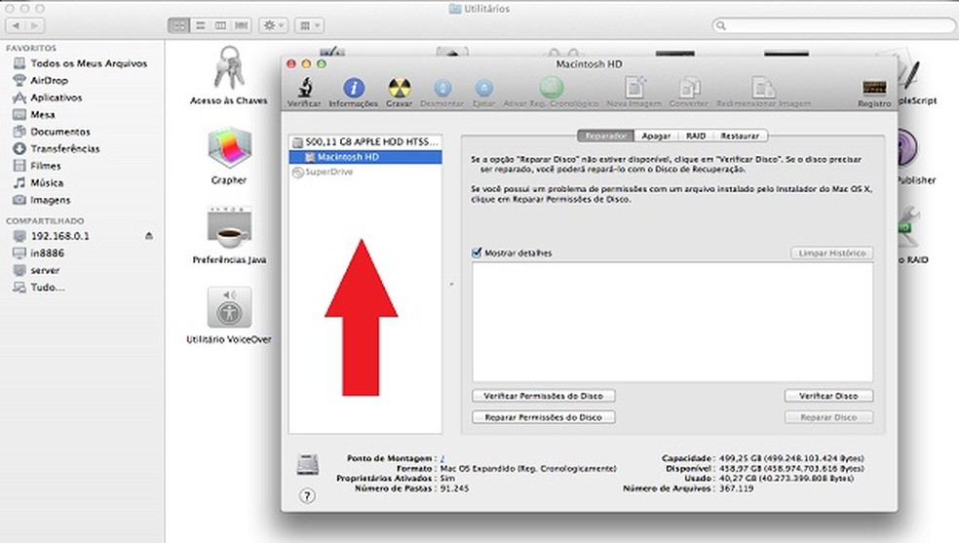Open the Finder arrange-by dropdown
Screen dimensions: 959x543
coord(310,25)
